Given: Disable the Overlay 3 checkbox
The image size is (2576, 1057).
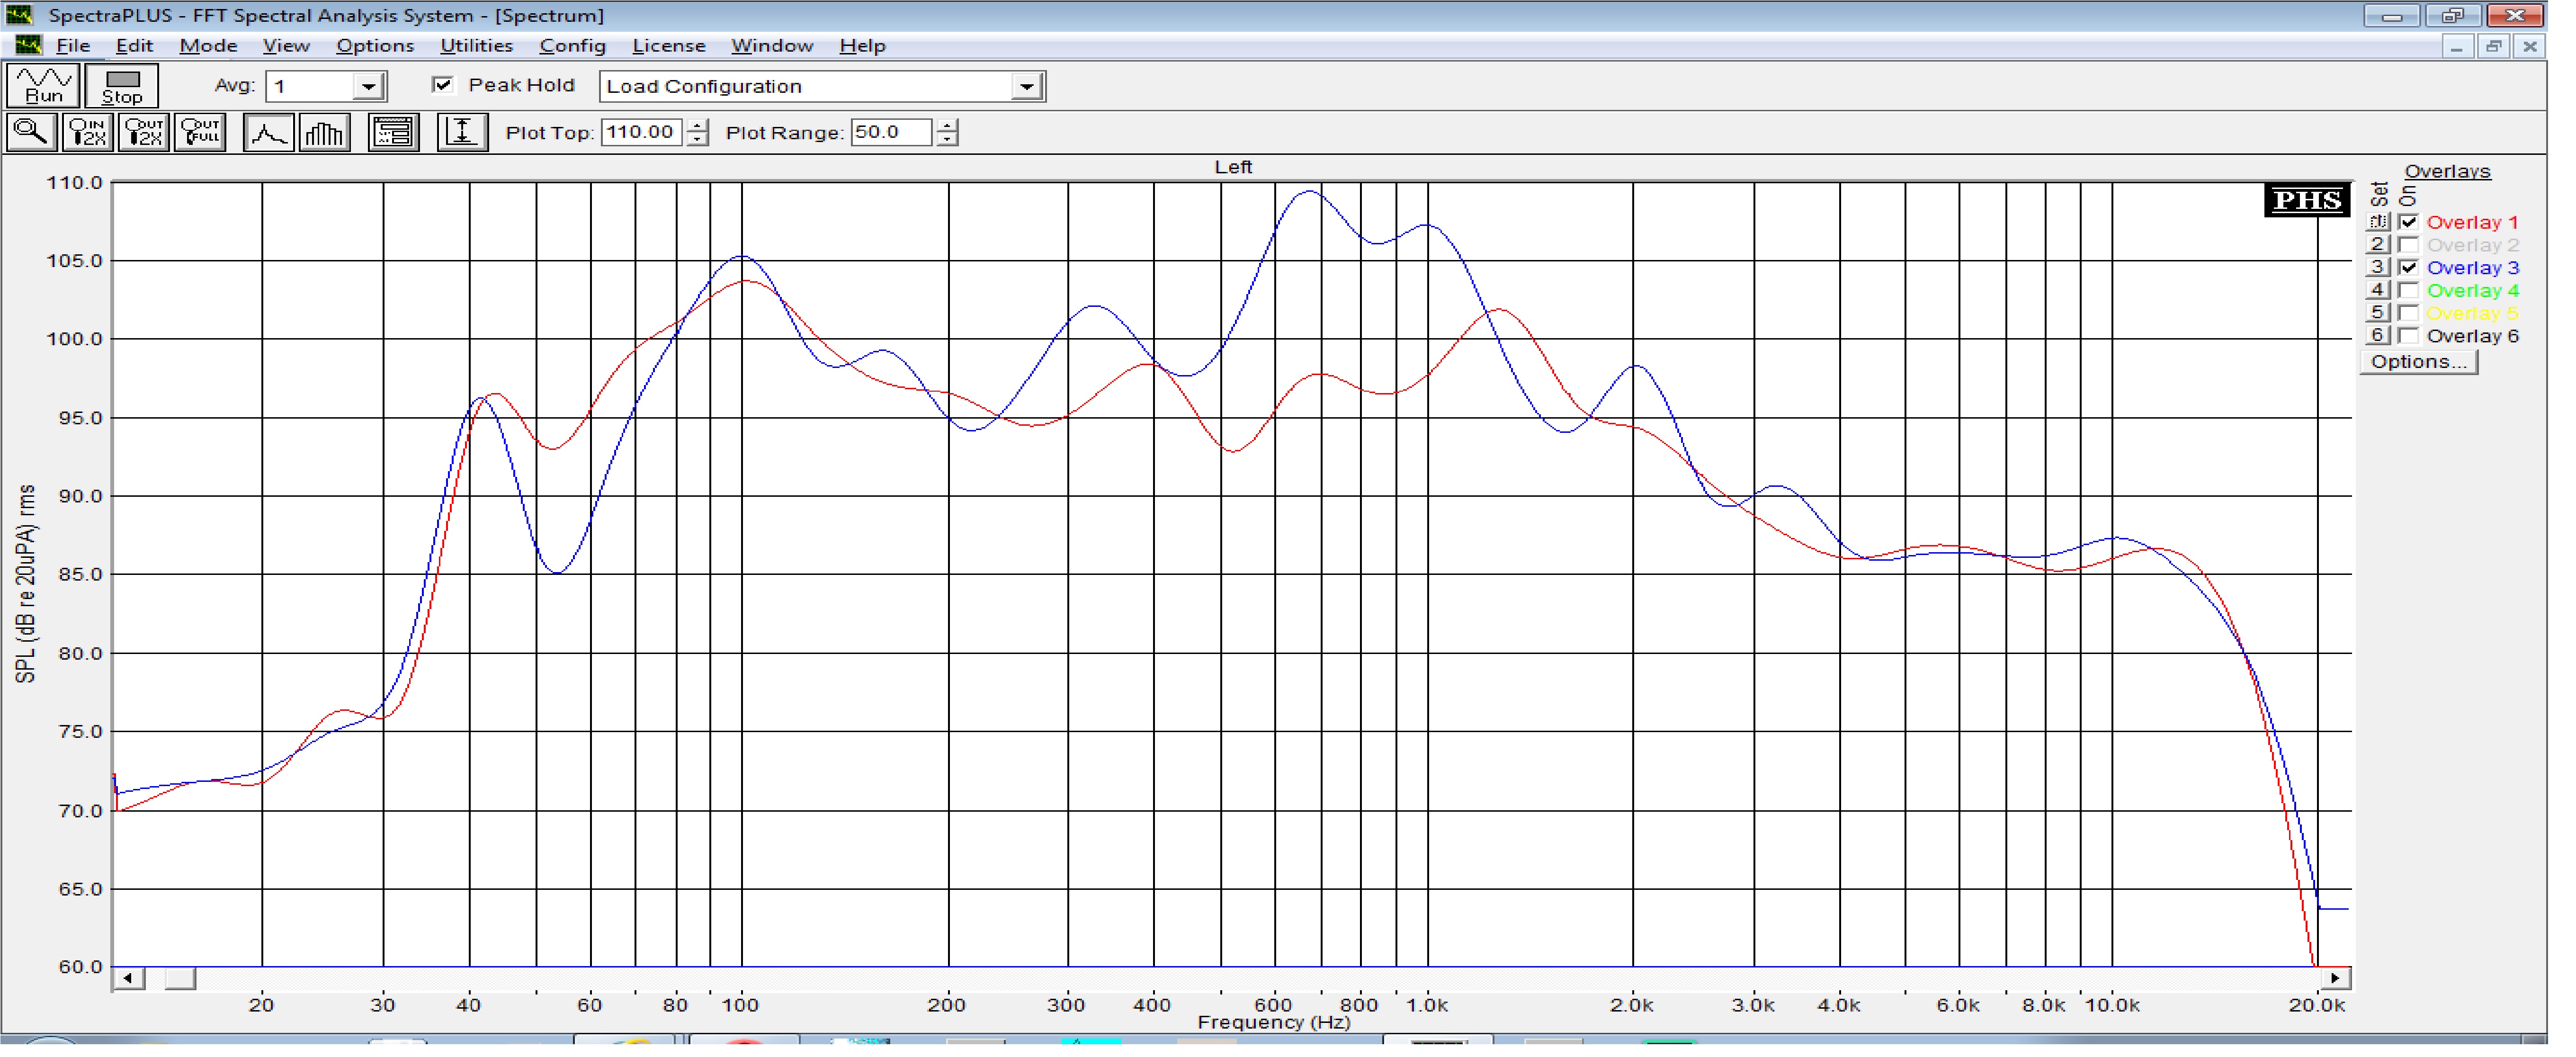Looking at the screenshot, I should point(2408,268).
